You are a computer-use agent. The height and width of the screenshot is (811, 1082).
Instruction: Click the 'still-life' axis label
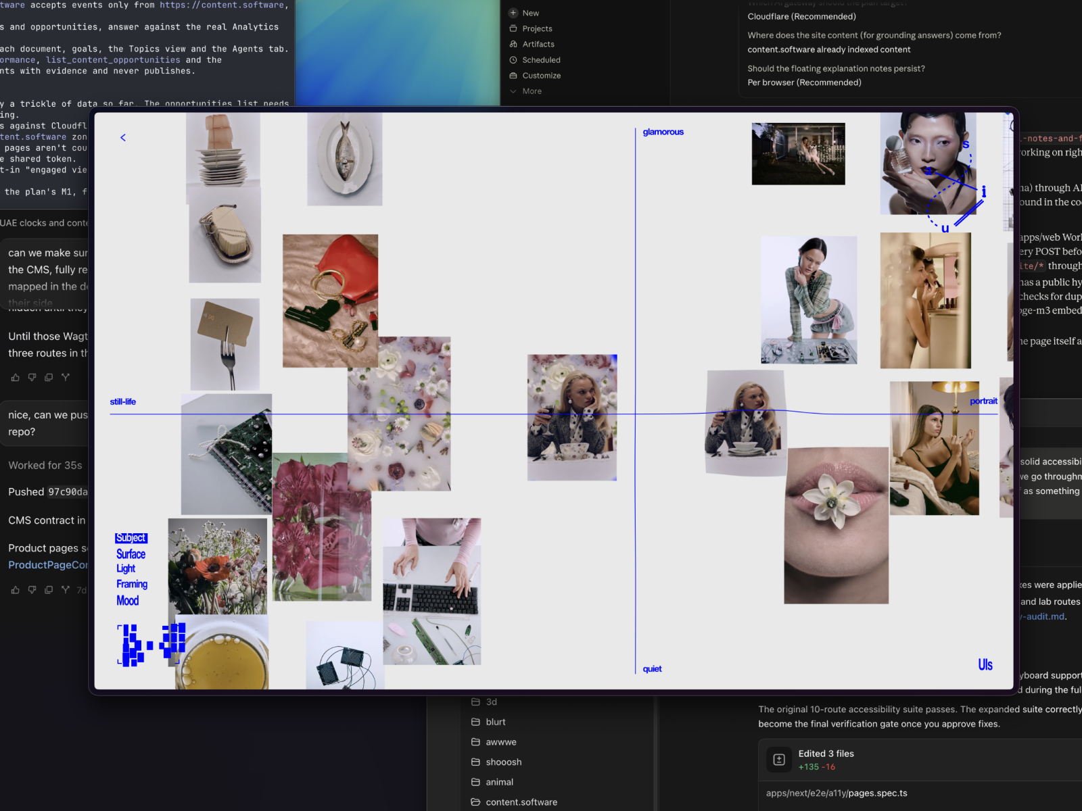[123, 401]
